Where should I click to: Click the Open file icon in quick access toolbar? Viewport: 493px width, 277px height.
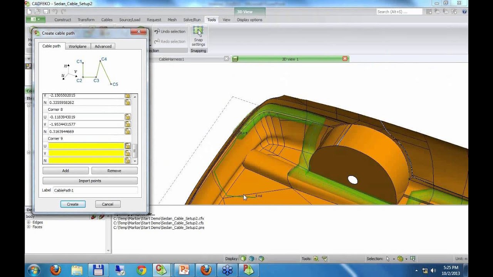(37, 12)
